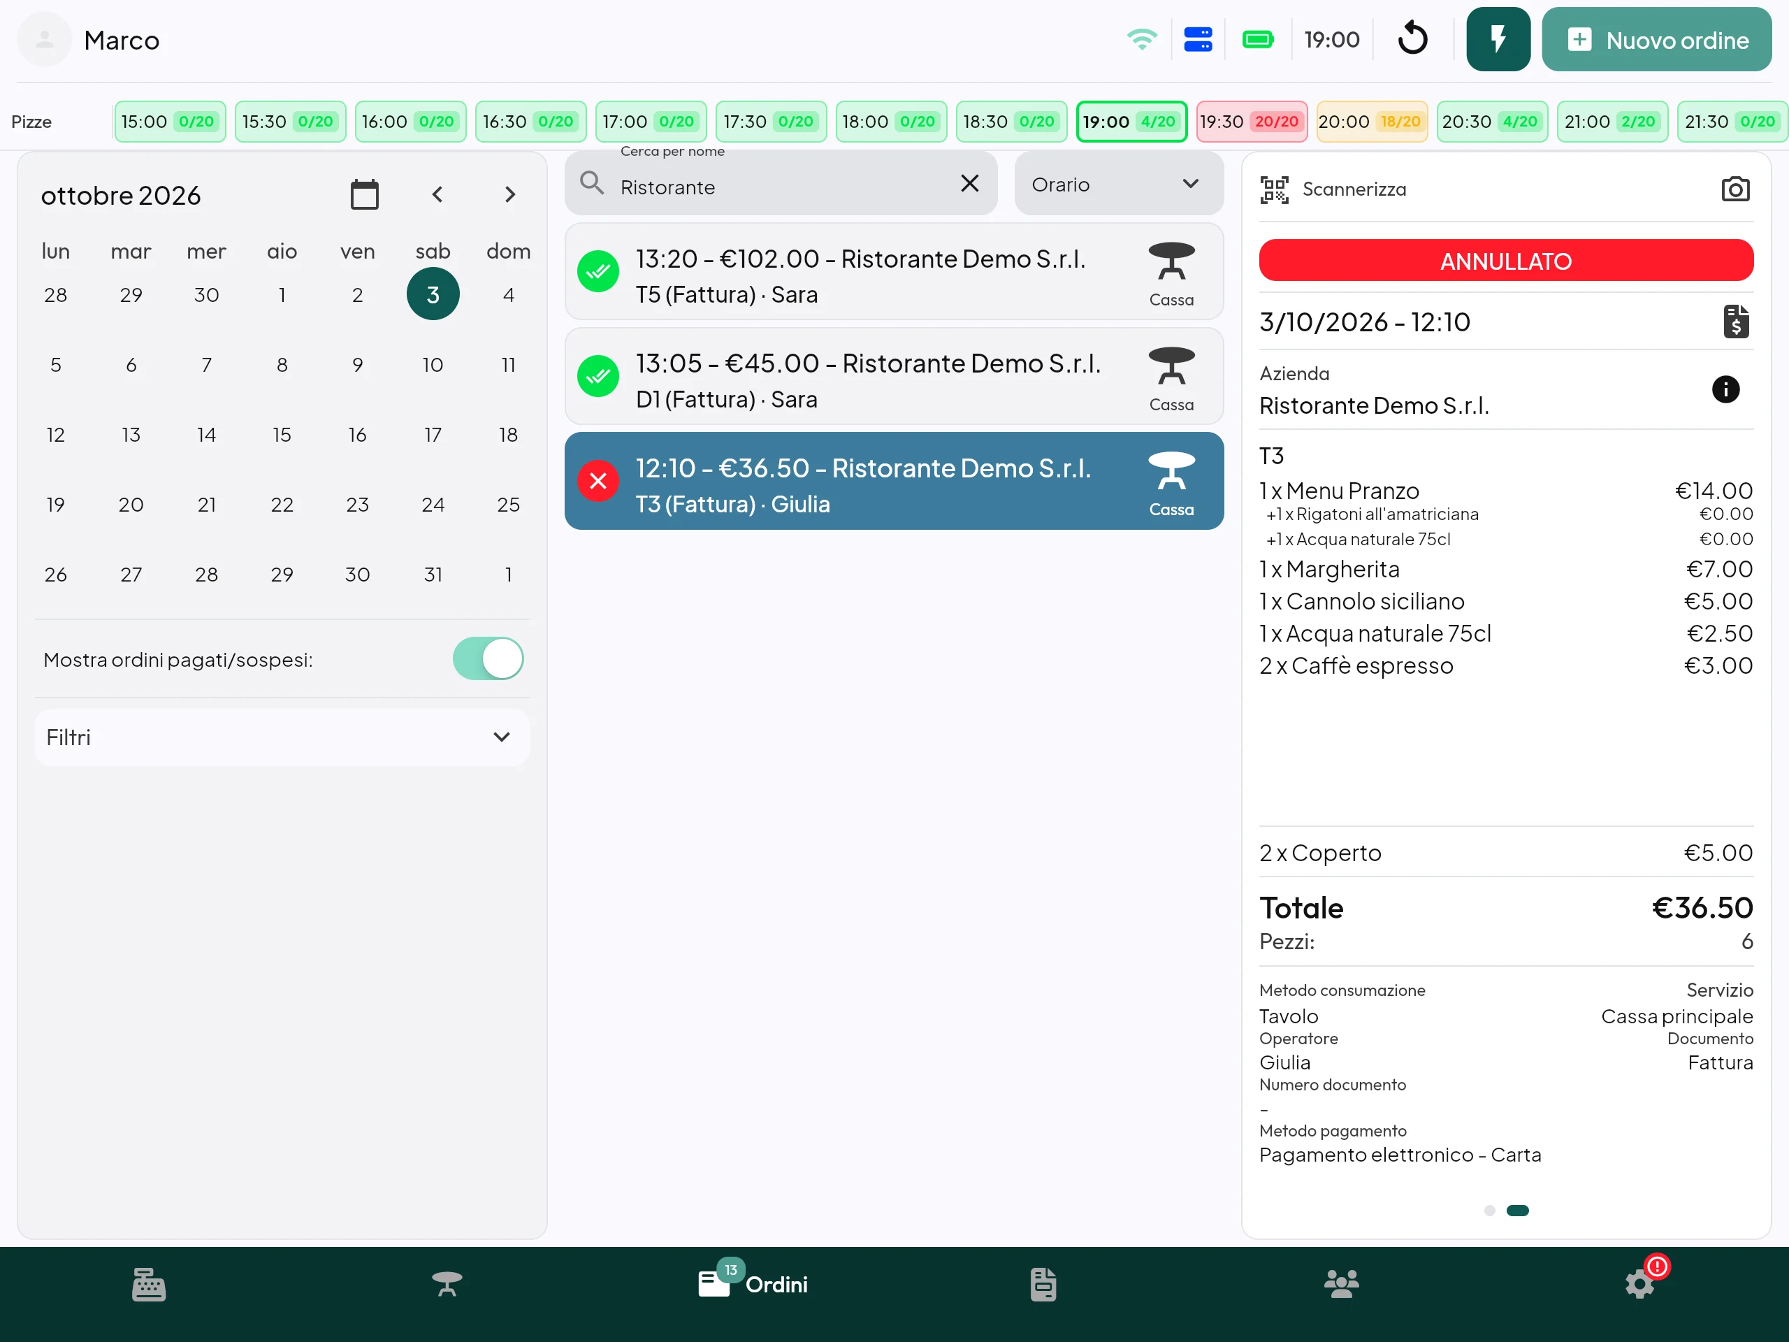Click the Totale €36.50 amount
Image resolution: width=1789 pixels, height=1342 pixels.
[x=1702, y=908]
